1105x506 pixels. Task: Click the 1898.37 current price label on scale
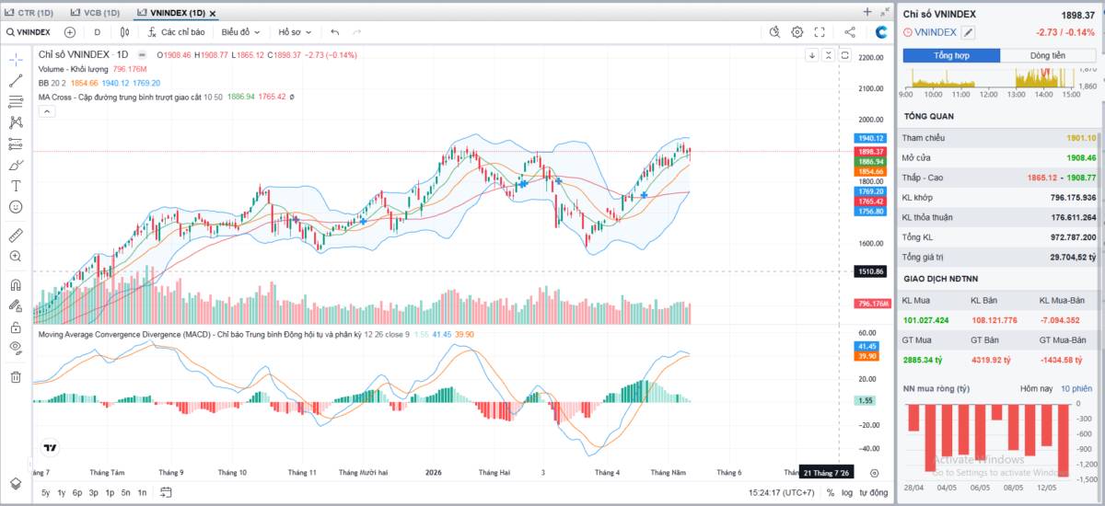870,151
